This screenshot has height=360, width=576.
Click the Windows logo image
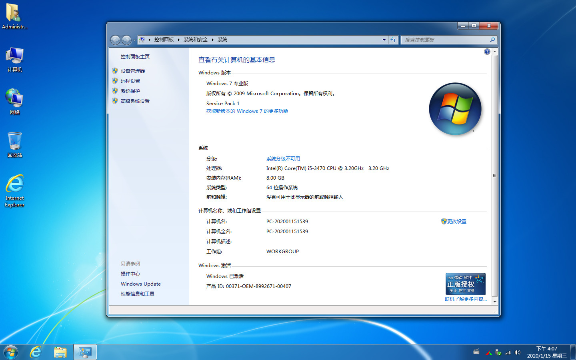455,109
